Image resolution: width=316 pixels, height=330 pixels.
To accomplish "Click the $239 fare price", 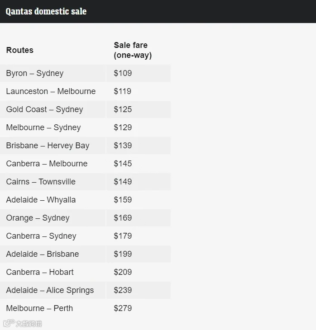I will pos(123,290).
